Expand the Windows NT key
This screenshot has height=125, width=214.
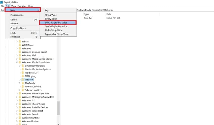(x=17, y=100)
